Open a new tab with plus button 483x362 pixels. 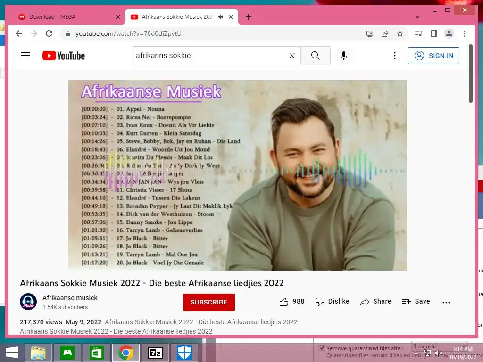point(248,17)
